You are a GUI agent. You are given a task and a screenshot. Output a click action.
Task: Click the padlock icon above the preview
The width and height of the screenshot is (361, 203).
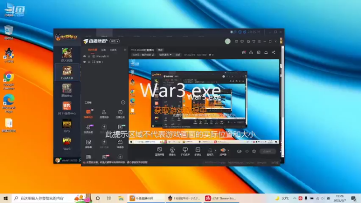(x=251, y=52)
